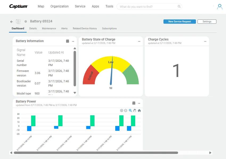This screenshot has height=159, width=226.
Task: Zoom out on Battery Power chart
Action: point(126,111)
